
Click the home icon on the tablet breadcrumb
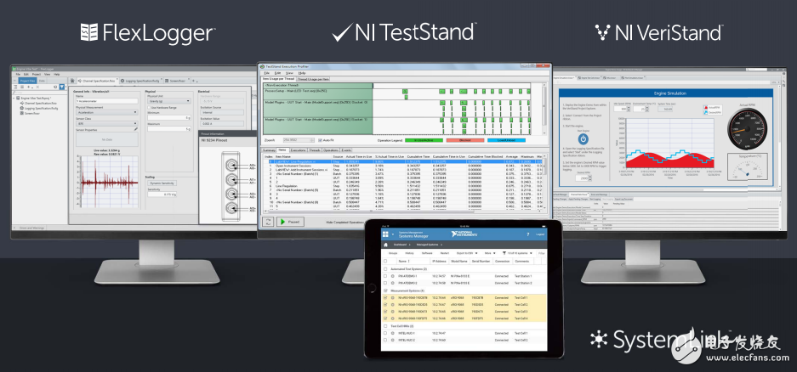coord(384,244)
